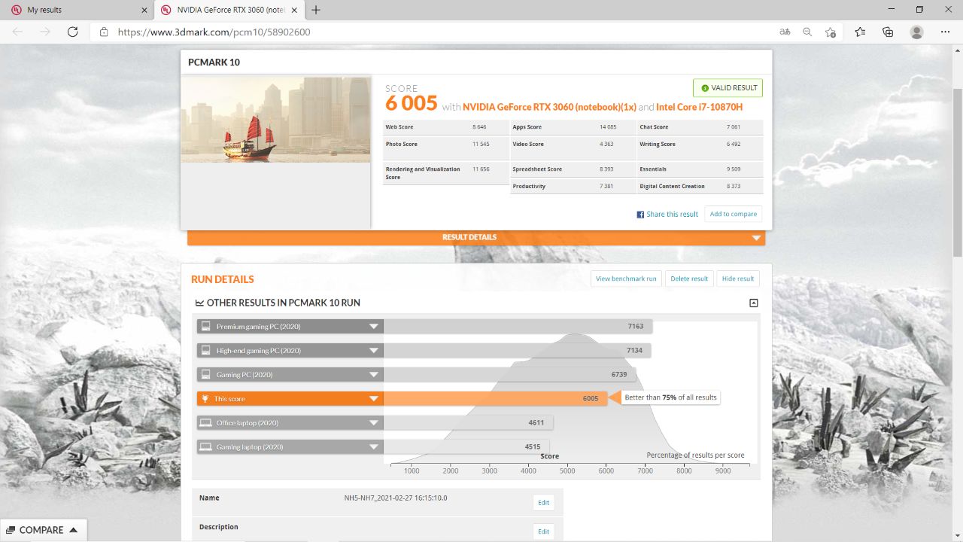Click the Delete result button
This screenshot has height=542, width=963.
coord(689,279)
